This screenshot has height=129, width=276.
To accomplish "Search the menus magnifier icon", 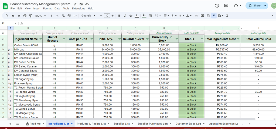I will click(x=7, y=16).
